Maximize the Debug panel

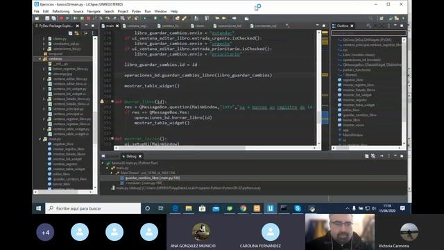(402, 156)
